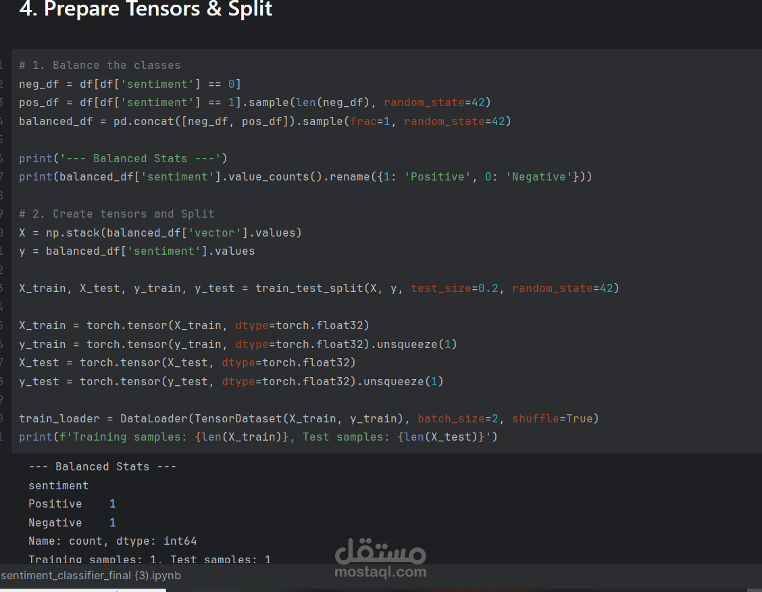Place cursor in balanced_df pd.concat line
762x592 pixels.
(265, 121)
